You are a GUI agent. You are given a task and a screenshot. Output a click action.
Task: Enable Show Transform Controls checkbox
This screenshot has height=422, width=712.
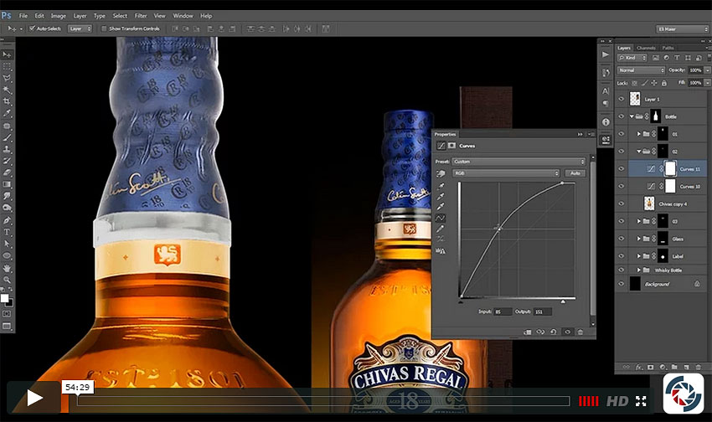(104, 28)
